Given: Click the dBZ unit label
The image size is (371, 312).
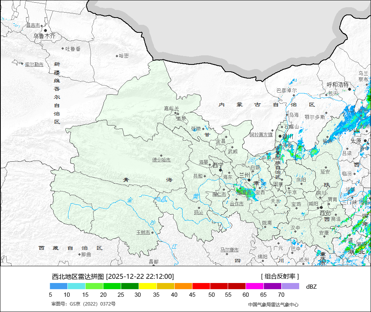Looking at the screenshot, I should point(311,287).
